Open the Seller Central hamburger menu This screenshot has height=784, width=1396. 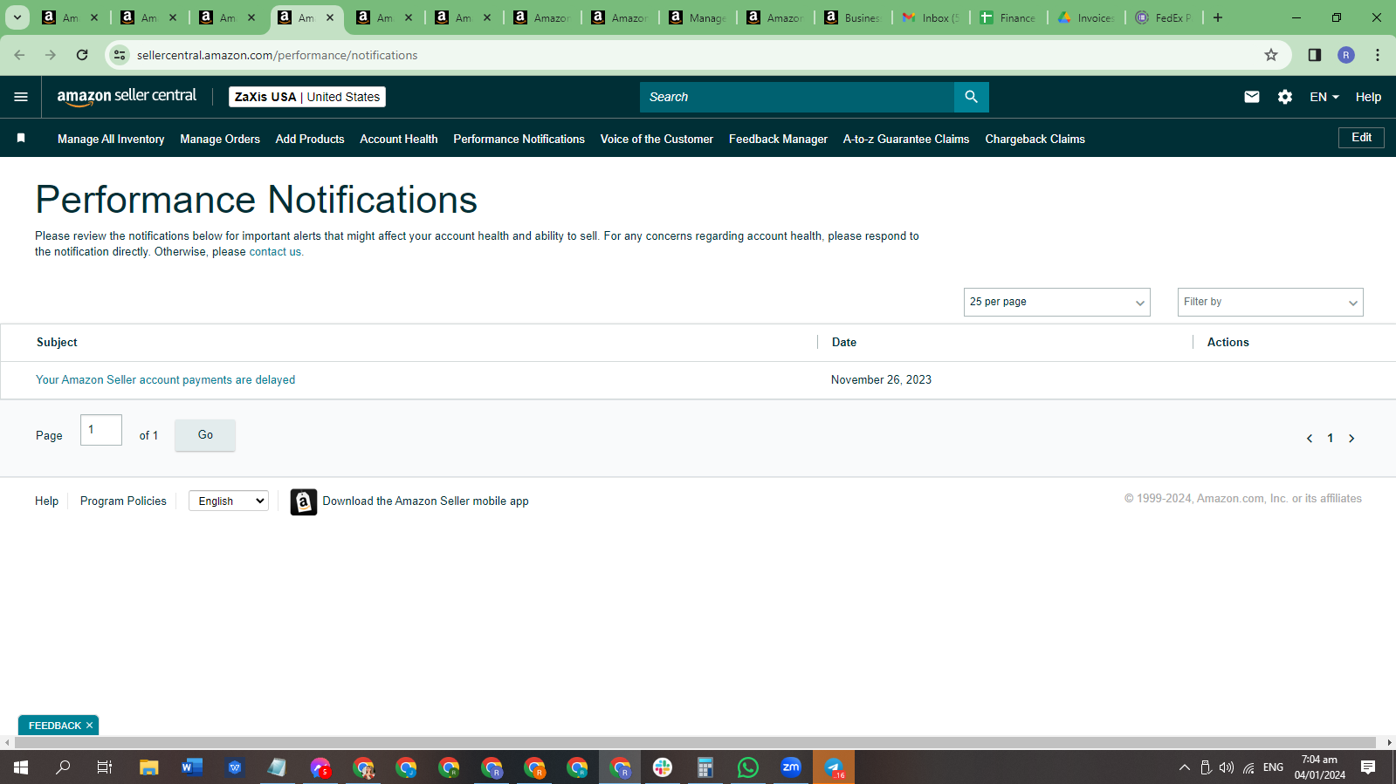[21, 97]
